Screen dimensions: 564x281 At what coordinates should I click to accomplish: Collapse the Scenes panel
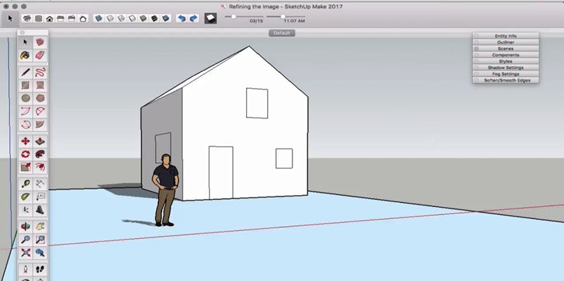(505, 49)
